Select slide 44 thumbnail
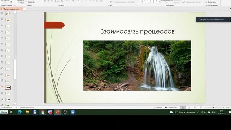The width and height of the screenshot is (231, 130). tap(8, 63)
